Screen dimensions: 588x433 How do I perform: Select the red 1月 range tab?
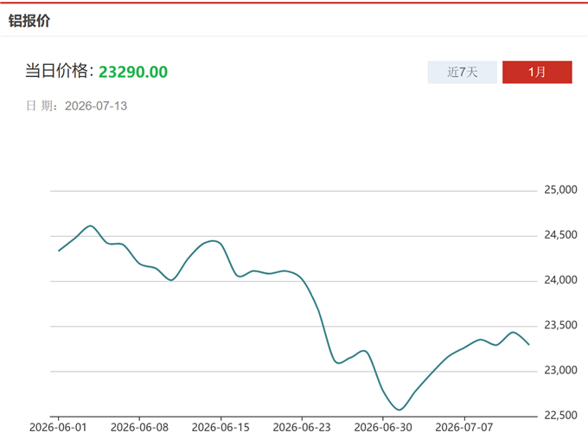click(537, 72)
